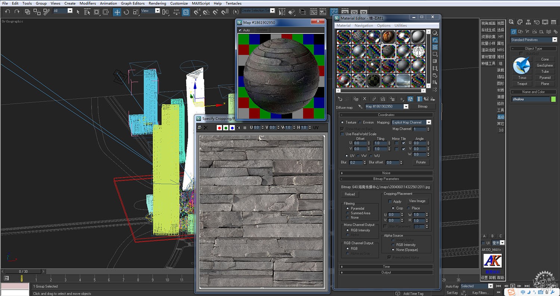
Task: Open the Modify tab in command panel
Action: pyautogui.click(x=520, y=22)
